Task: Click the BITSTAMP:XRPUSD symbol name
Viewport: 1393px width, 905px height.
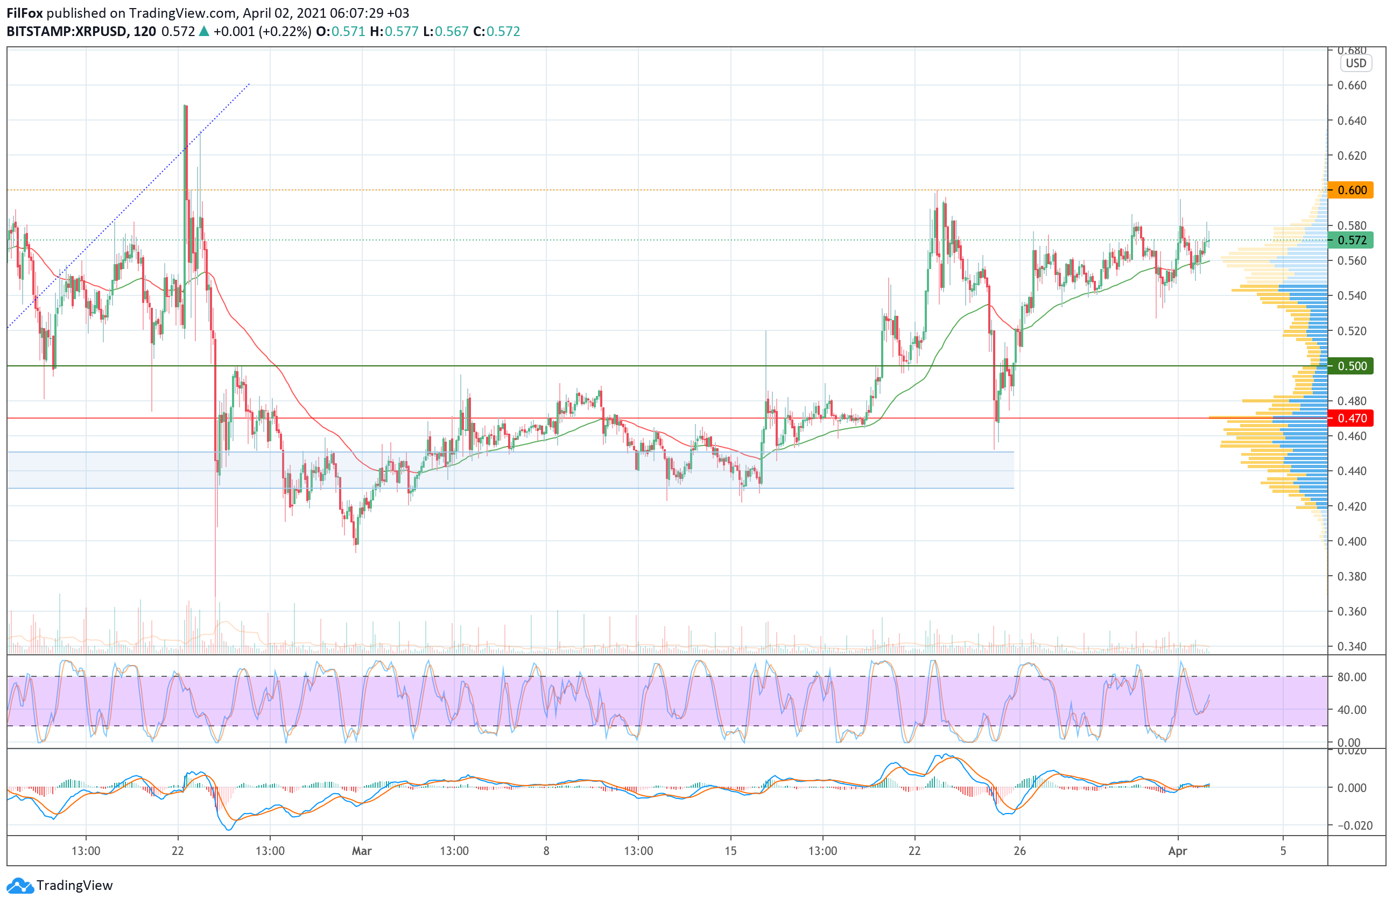Action: coord(66,32)
